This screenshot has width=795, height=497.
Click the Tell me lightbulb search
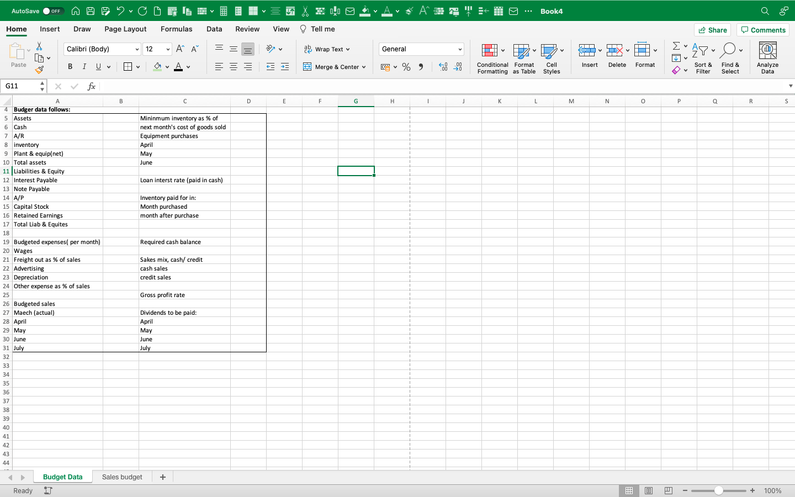coord(317,29)
